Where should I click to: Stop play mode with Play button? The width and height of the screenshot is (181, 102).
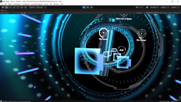pyautogui.click(x=84, y=7)
